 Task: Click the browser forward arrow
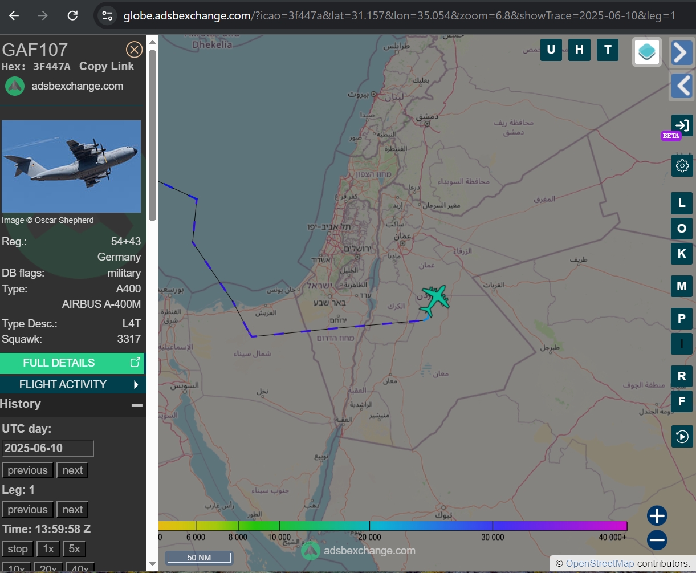(43, 16)
